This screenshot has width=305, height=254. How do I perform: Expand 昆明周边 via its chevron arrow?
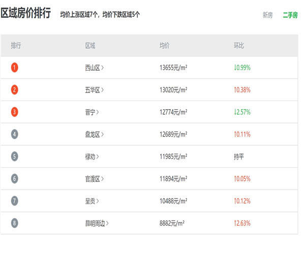click(107, 224)
